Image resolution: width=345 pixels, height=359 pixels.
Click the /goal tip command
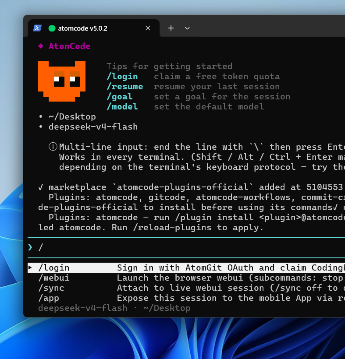[x=119, y=96]
